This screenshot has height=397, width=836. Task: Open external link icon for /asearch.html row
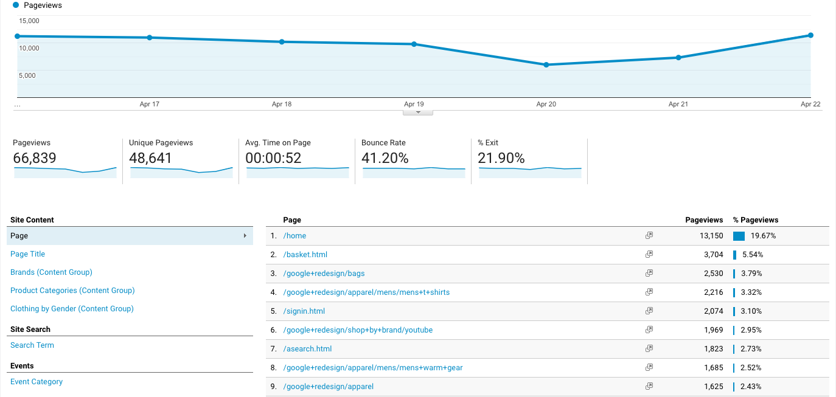pyautogui.click(x=649, y=348)
